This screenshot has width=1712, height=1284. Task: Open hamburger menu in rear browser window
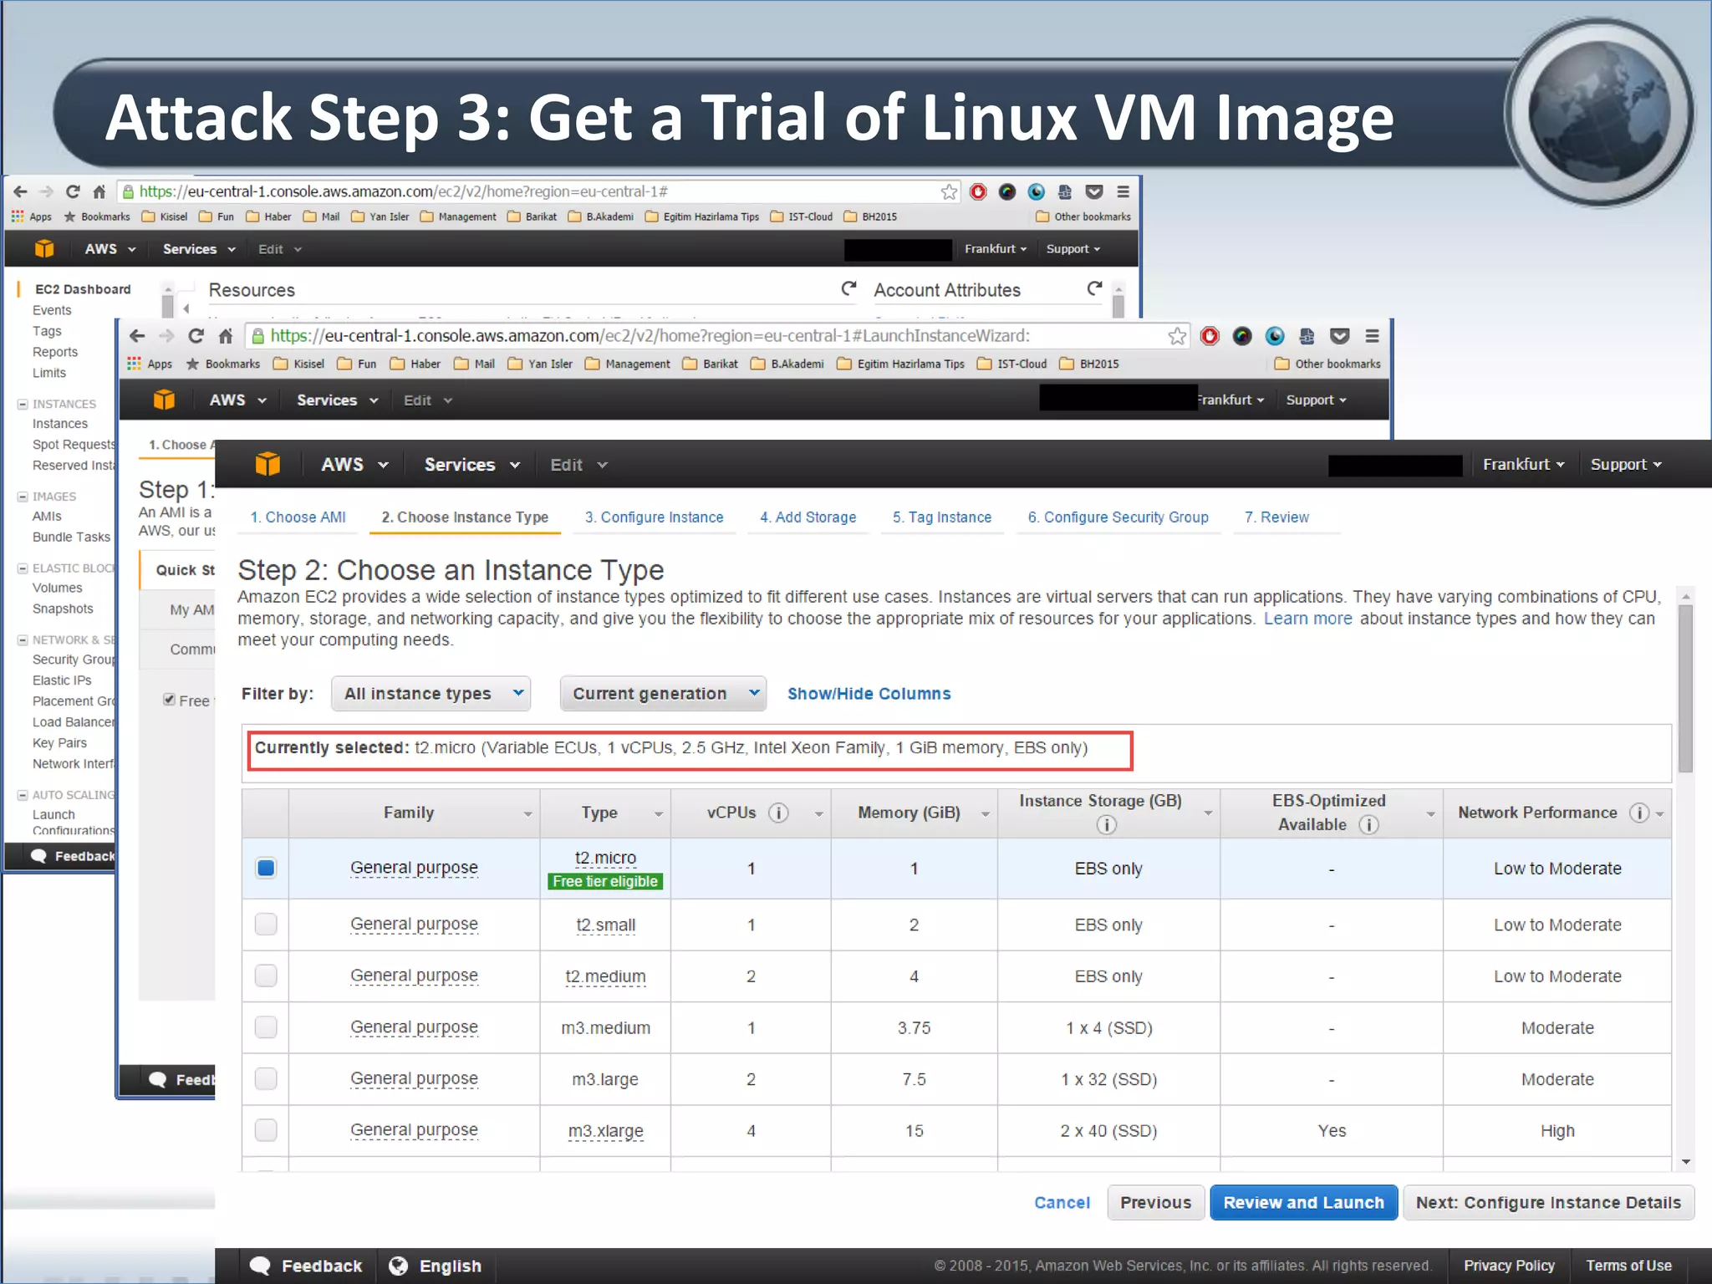(x=1123, y=191)
